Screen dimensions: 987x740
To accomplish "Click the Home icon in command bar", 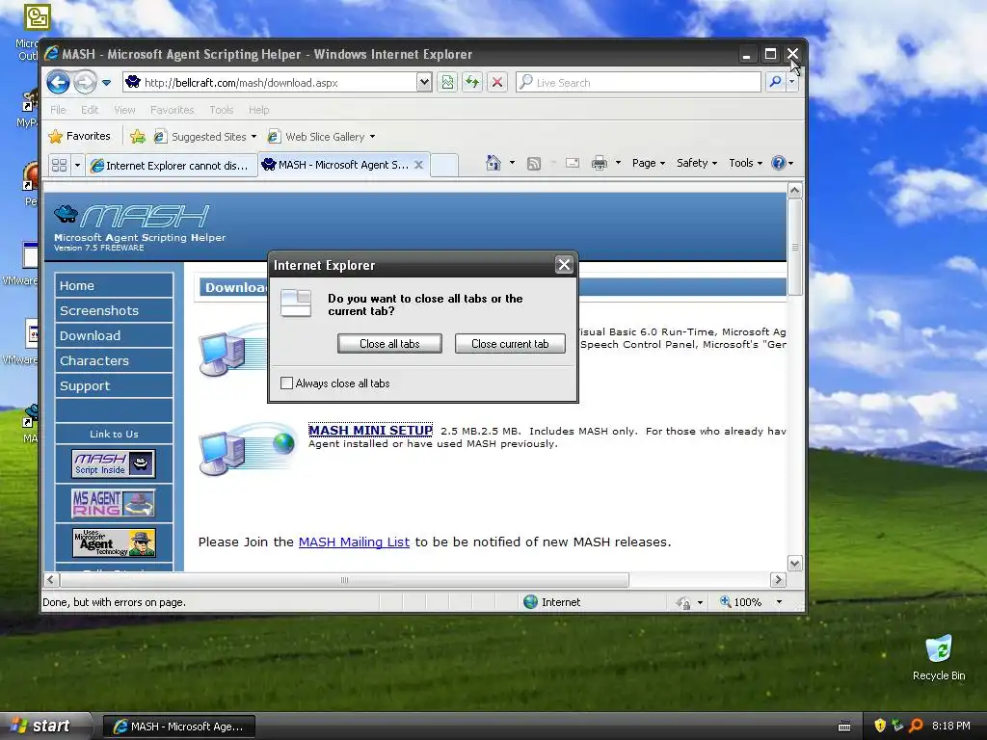I will pos(493,163).
